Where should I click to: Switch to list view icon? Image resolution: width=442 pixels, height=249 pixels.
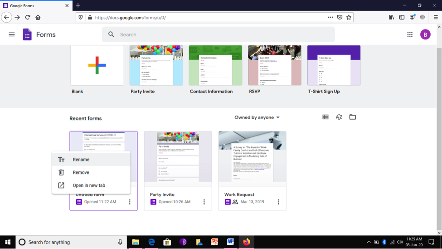(x=325, y=117)
